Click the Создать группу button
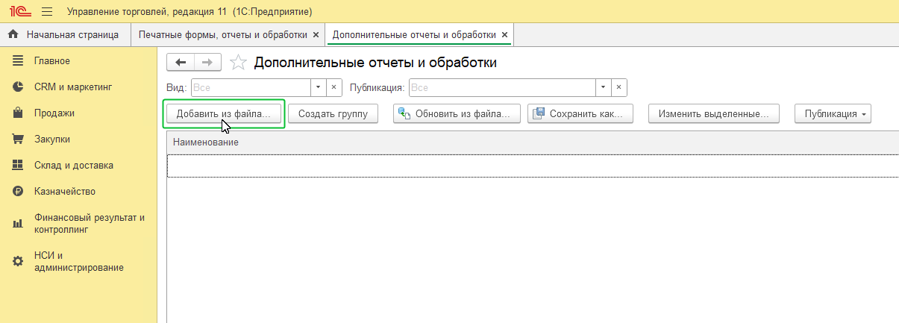Screen dimensions: 899x323 coord(333,114)
